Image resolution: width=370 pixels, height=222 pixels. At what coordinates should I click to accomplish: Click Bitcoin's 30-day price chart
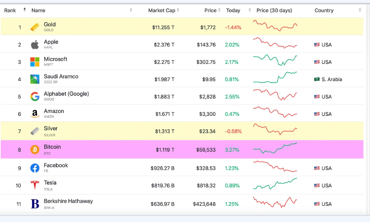tap(275, 148)
